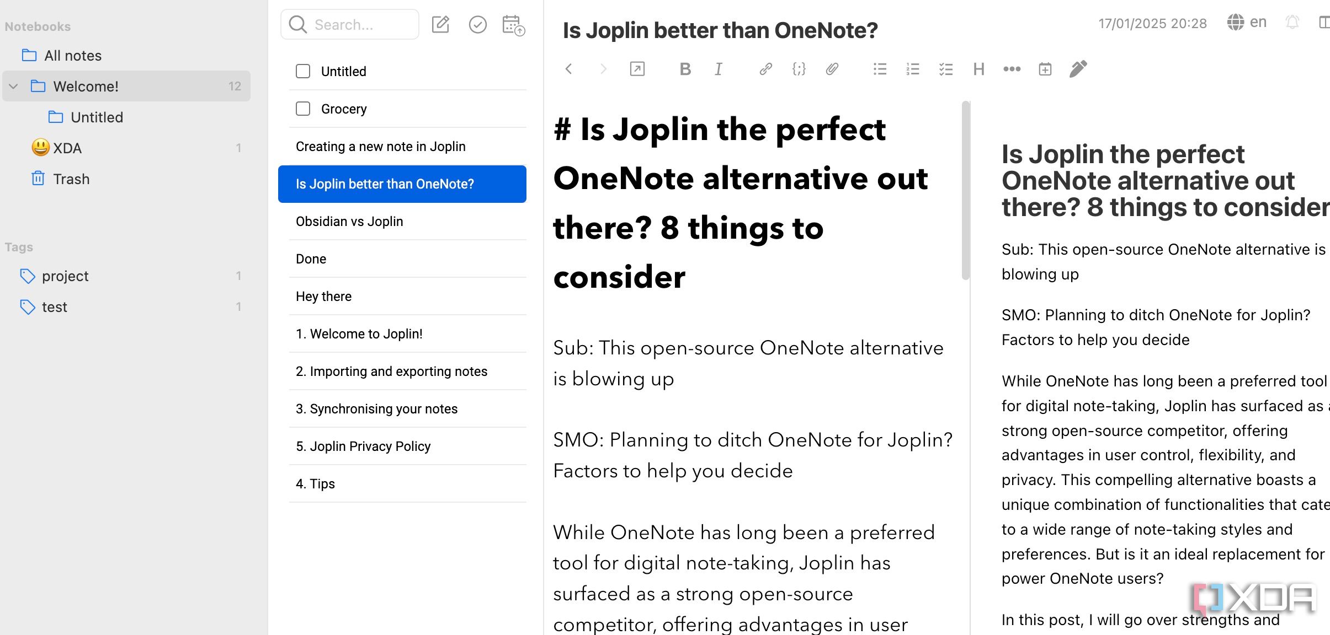Click the Heading format icon
Screen dimensions: 1330x635
pos(979,68)
